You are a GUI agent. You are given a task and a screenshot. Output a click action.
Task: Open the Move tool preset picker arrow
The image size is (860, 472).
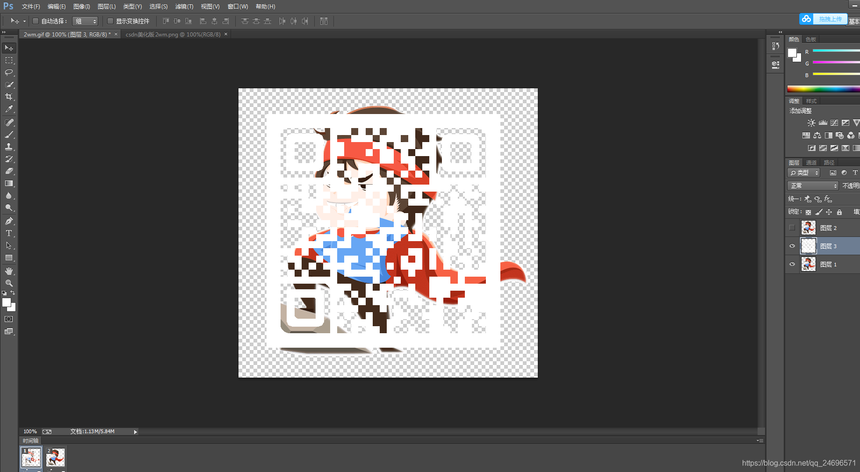click(x=24, y=21)
